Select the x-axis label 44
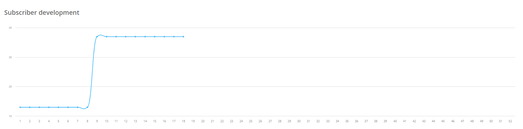The height and width of the screenshot is (129, 523). click(x=433, y=121)
